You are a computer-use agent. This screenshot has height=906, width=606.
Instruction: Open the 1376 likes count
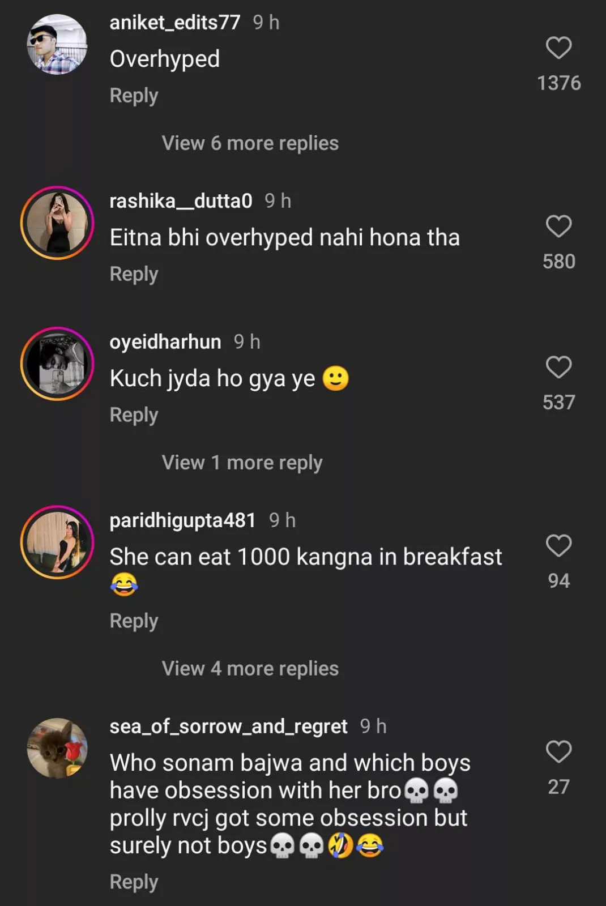(558, 83)
